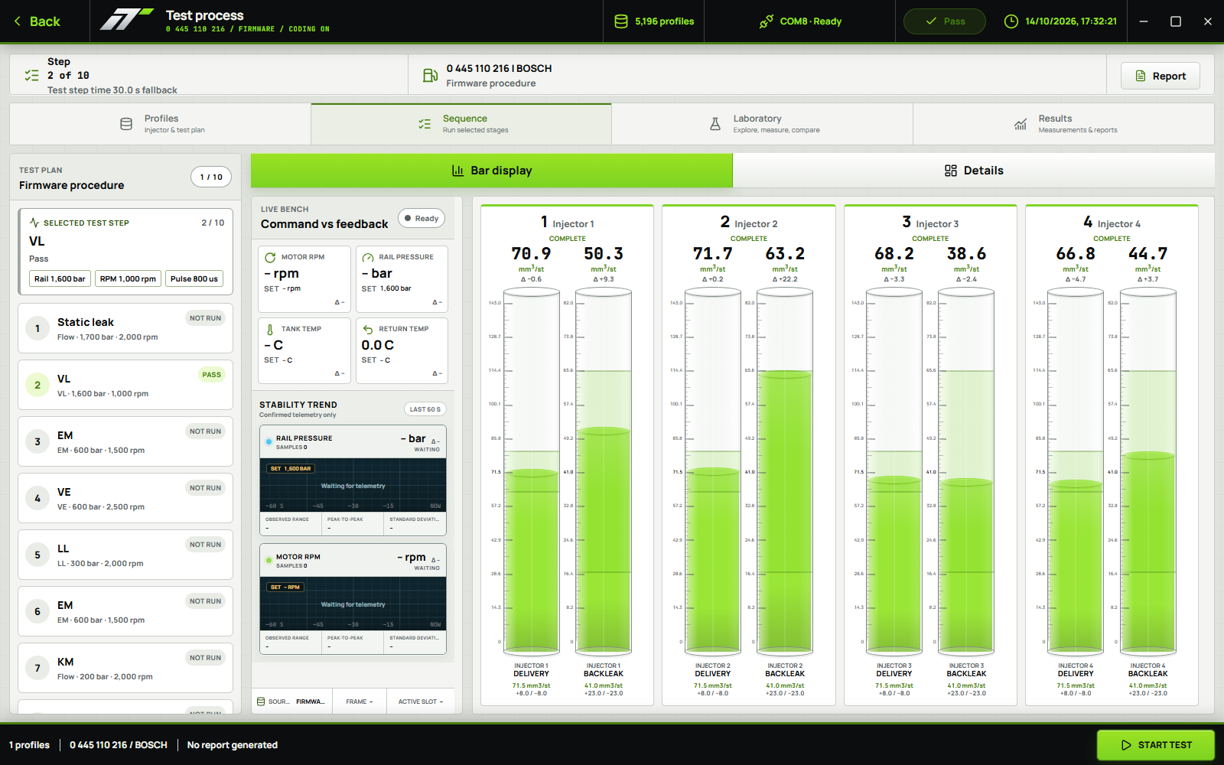Click the Tank Temp thermometer icon
1224x765 pixels.
point(271,329)
